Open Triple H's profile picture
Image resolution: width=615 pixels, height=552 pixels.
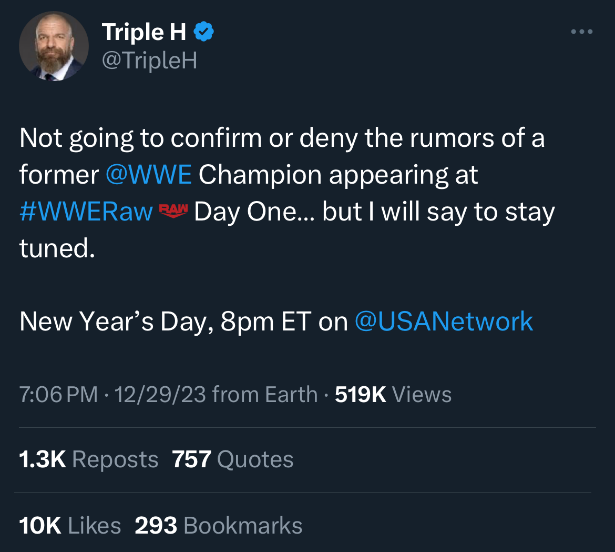coord(54,46)
